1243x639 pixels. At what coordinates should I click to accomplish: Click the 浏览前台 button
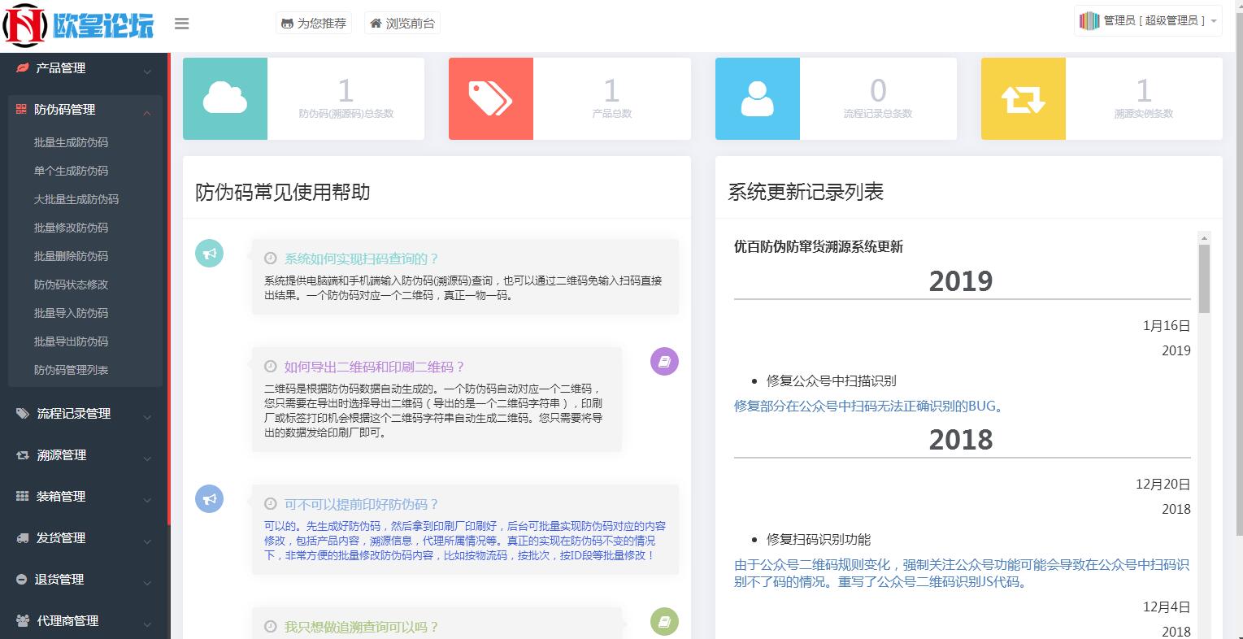(x=402, y=24)
